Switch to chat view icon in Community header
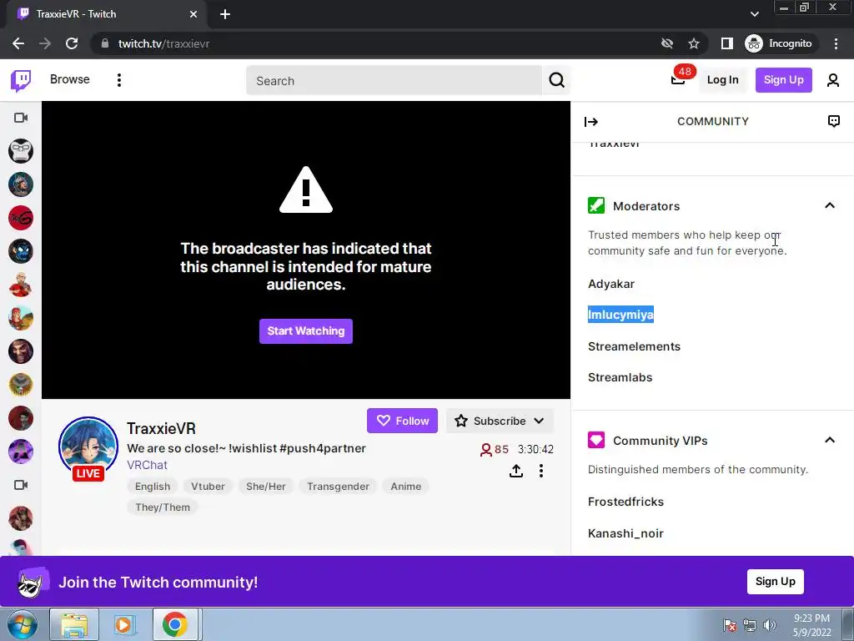Screen dimensions: 854x641 833,121
